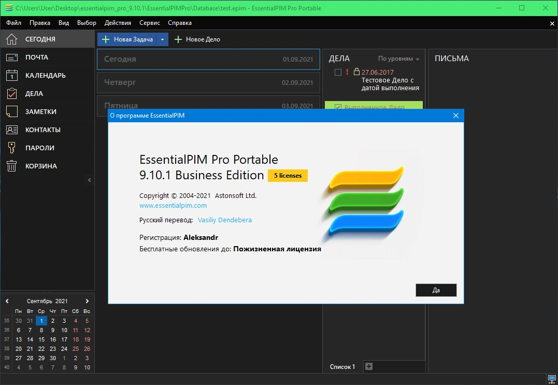Click the Тестовое Дело с датой выполнения text

coord(390,84)
